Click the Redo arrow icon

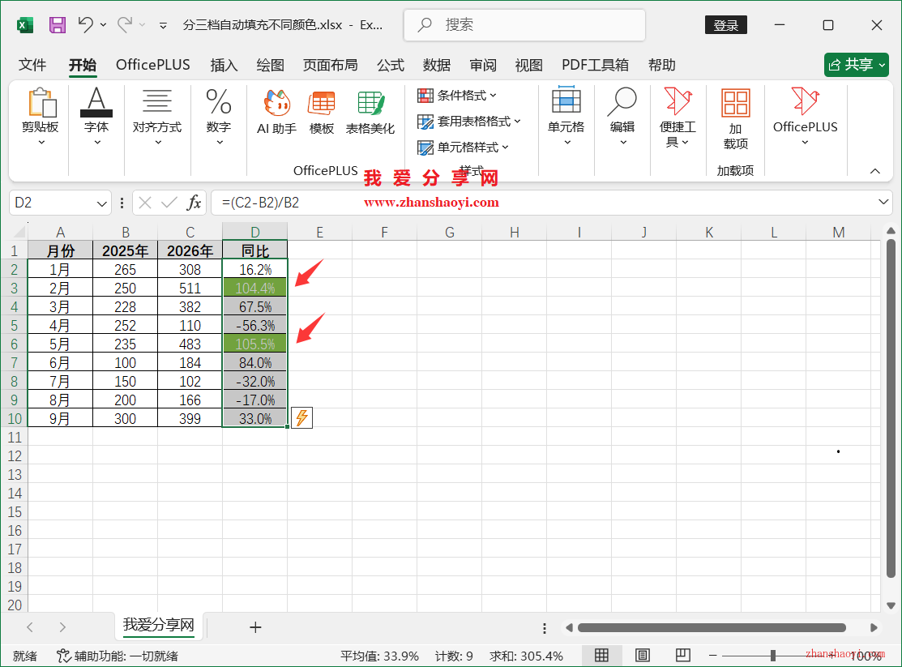[x=124, y=25]
